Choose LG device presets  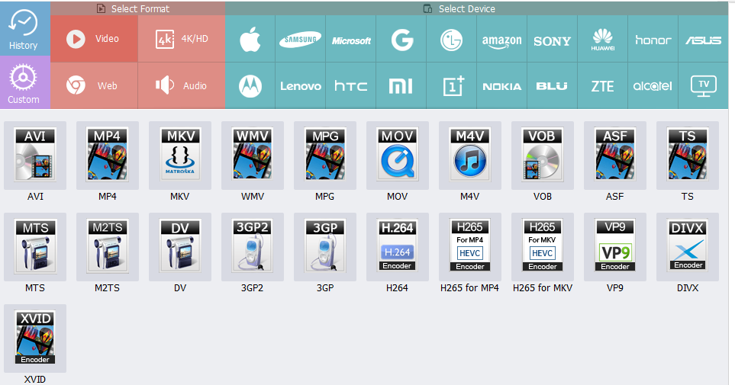(x=451, y=39)
